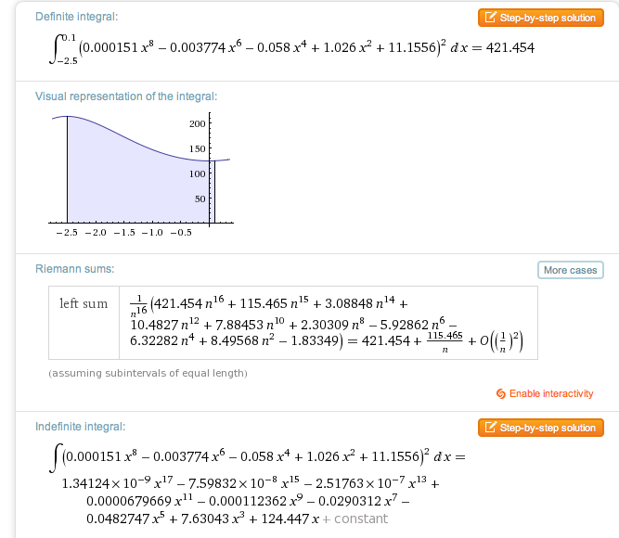The width and height of the screenshot is (619, 538).
Task: Click the indefinite integral antiderivative expression
Action: point(251,501)
